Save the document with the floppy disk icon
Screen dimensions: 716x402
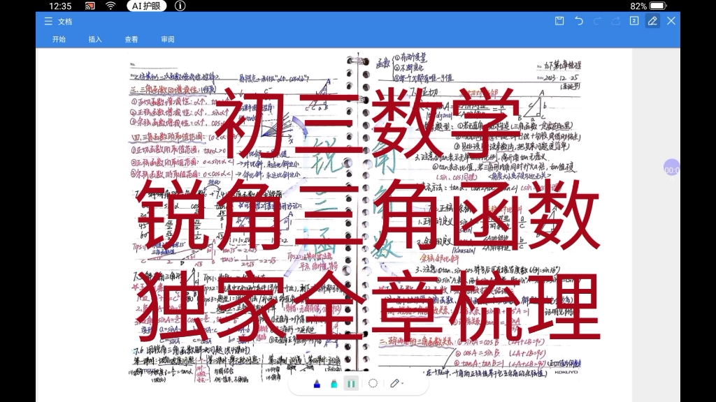click(x=559, y=21)
